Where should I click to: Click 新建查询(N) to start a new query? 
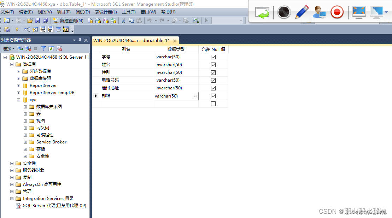[x=68, y=20]
